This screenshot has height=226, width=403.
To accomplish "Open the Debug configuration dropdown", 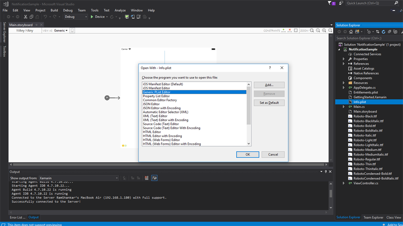I will [x=76, y=17].
